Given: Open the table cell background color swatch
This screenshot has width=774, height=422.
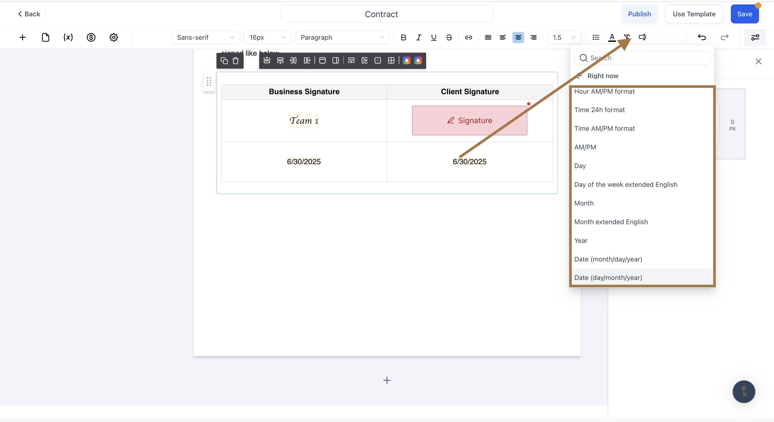Looking at the screenshot, I should point(407,61).
